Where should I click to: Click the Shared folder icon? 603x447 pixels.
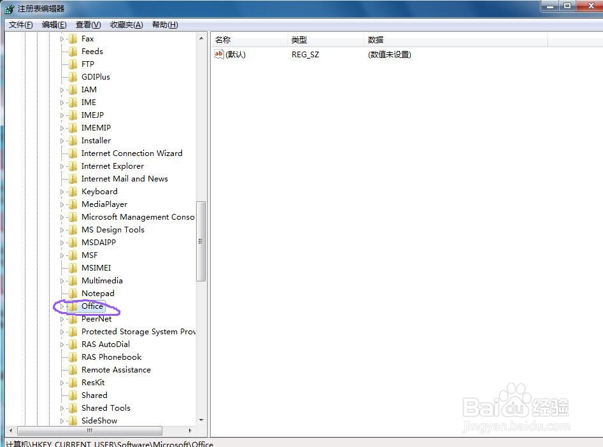(x=73, y=395)
